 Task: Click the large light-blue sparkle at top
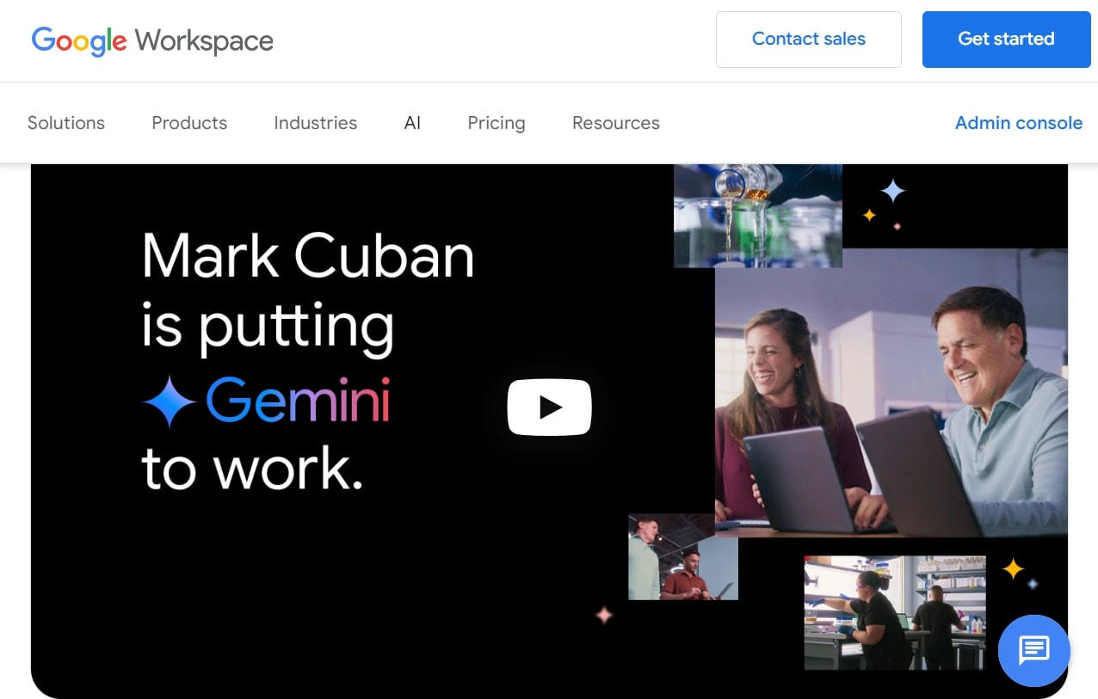tap(892, 190)
